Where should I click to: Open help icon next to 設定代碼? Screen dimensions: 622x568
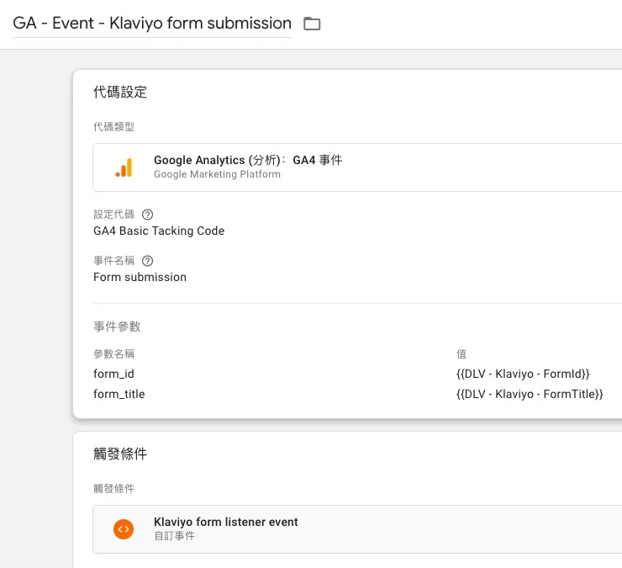click(148, 215)
